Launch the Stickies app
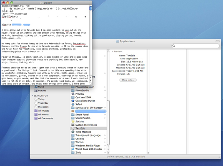Viewport: 223px width, 166px height. pyautogui.click(x=80, y=122)
